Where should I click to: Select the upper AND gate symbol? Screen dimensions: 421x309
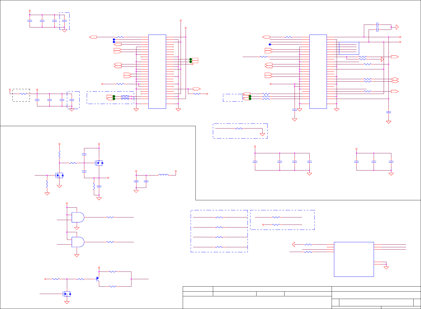point(78,217)
